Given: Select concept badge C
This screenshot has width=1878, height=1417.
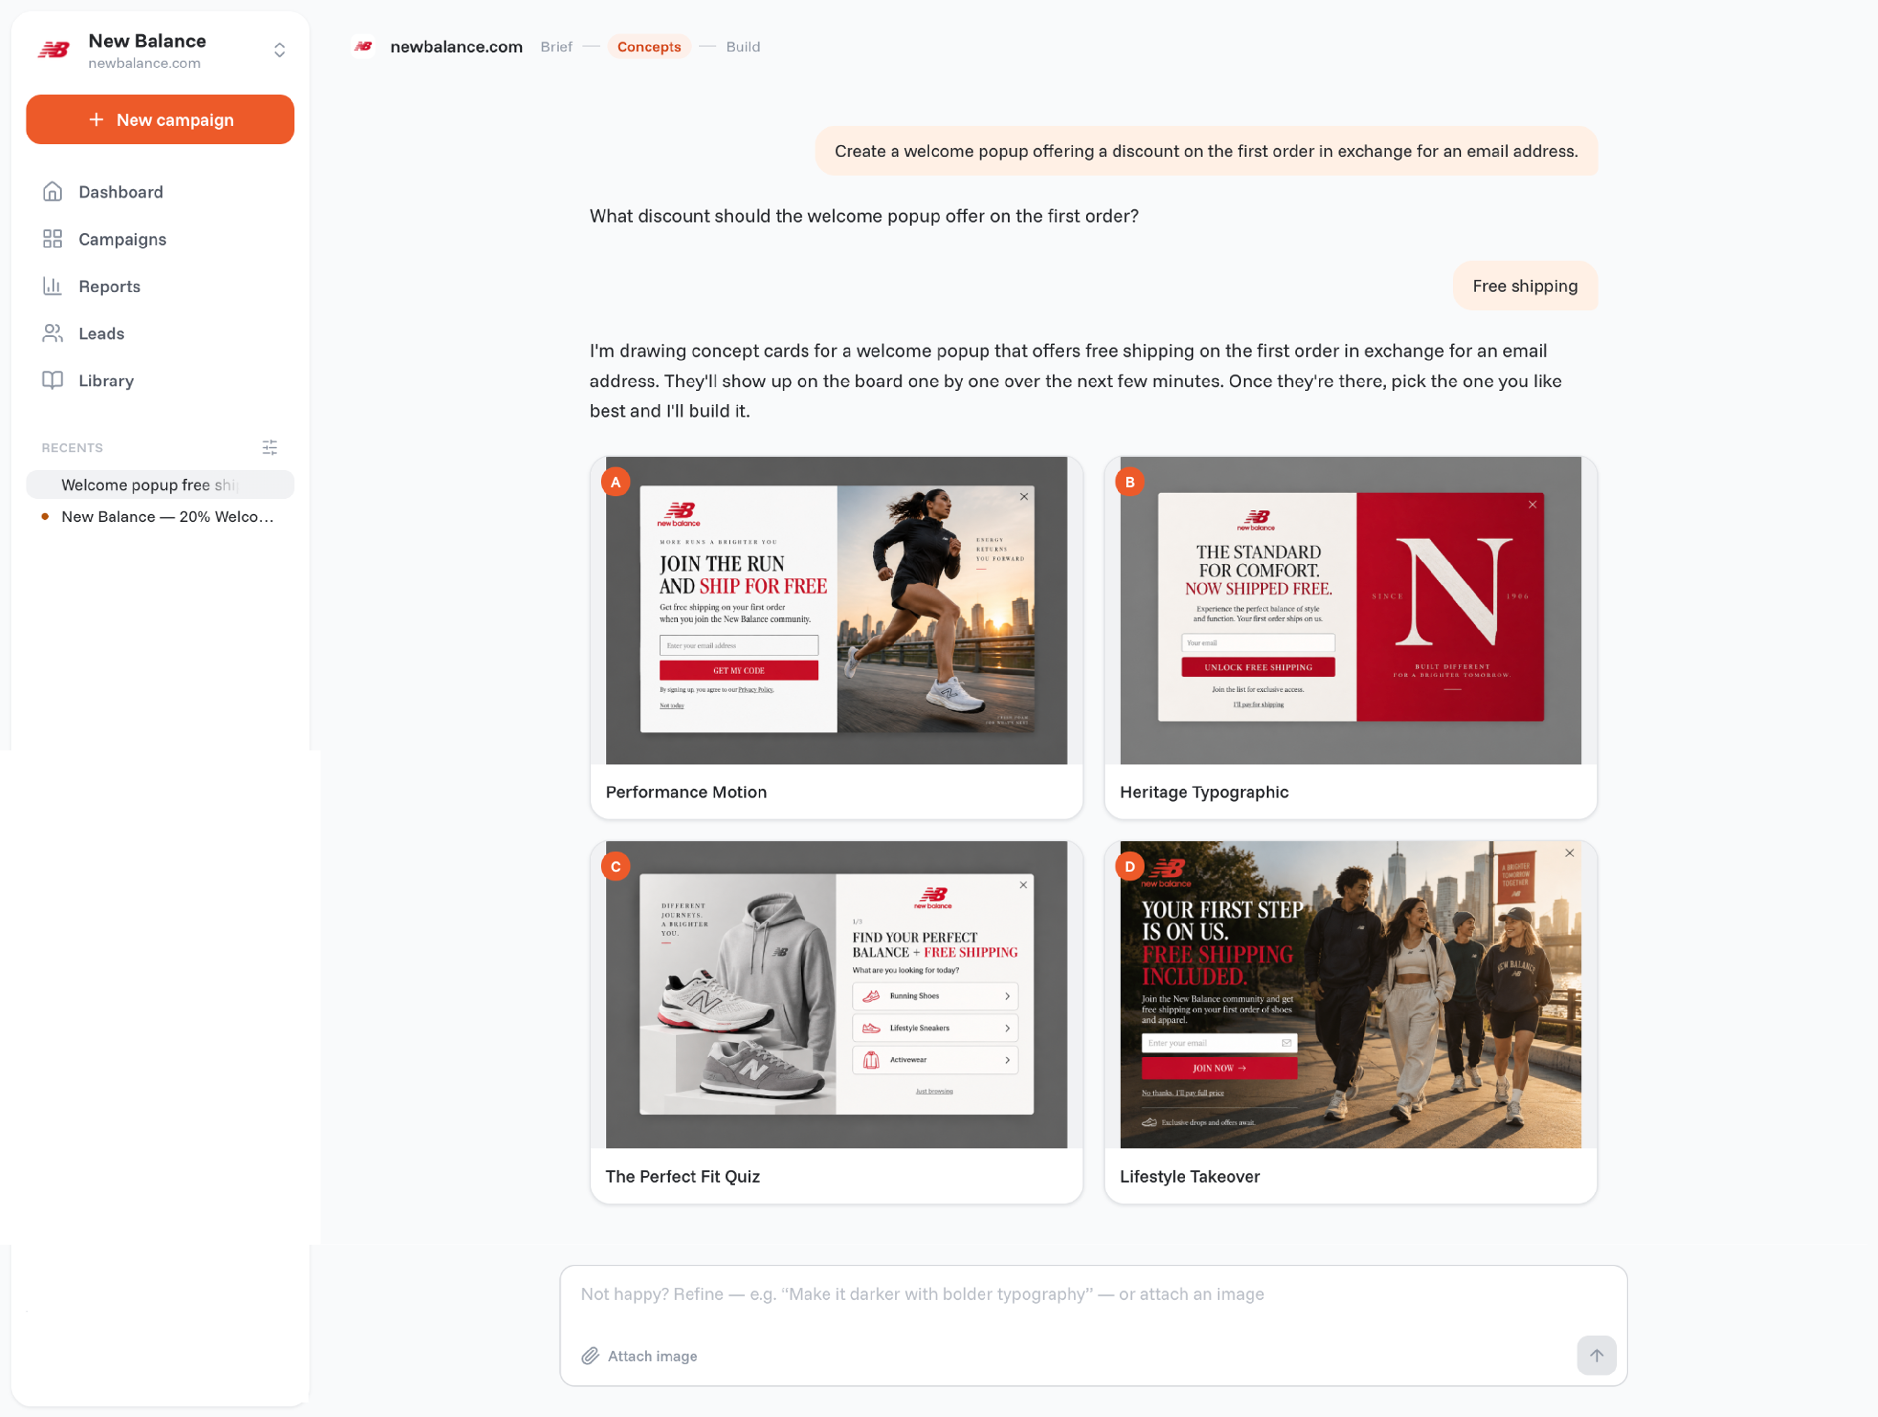Looking at the screenshot, I should [616, 867].
